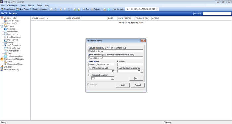
Task: Sort by HOST ADDRESS column header
Action: tap(86, 18)
